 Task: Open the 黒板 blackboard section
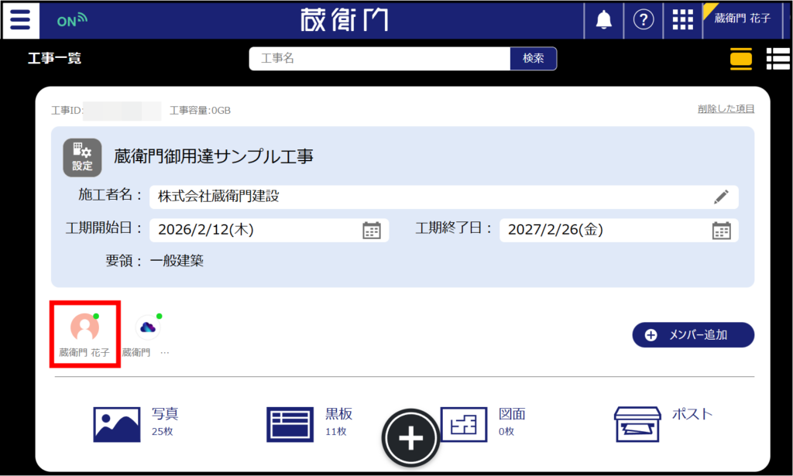(x=308, y=422)
